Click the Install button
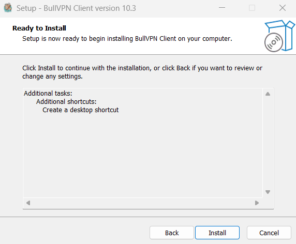Viewport: 296px width, 244px height. click(217, 233)
